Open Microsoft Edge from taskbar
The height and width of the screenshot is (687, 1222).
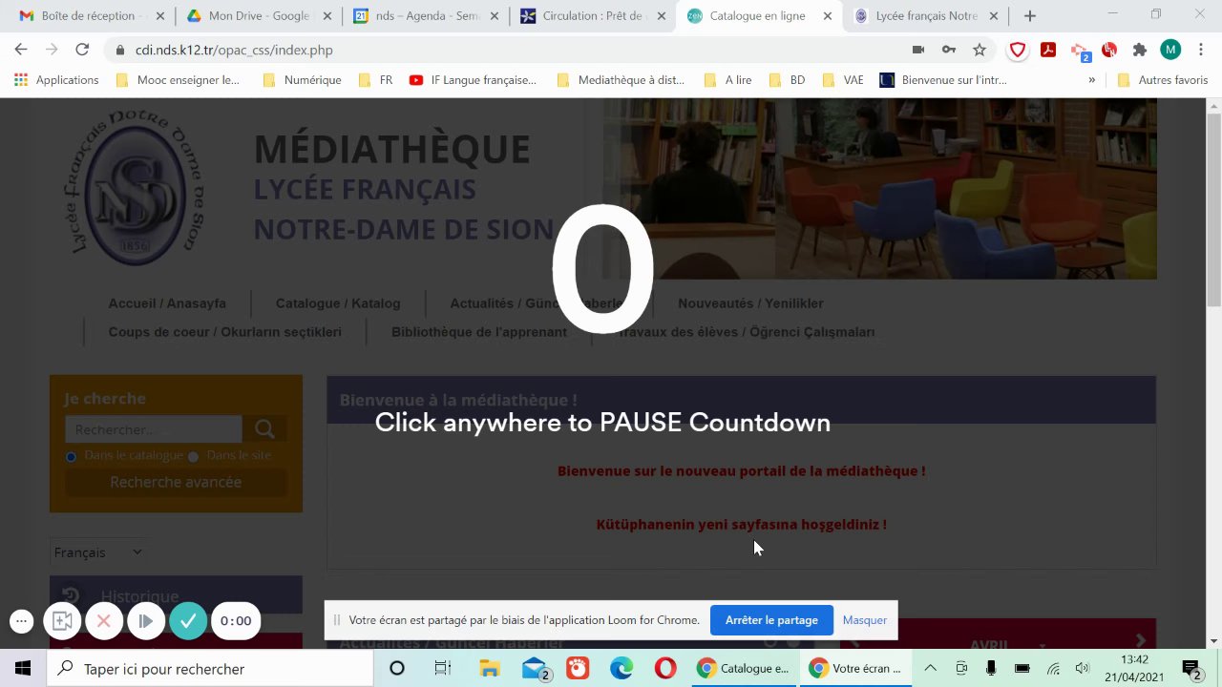622,669
